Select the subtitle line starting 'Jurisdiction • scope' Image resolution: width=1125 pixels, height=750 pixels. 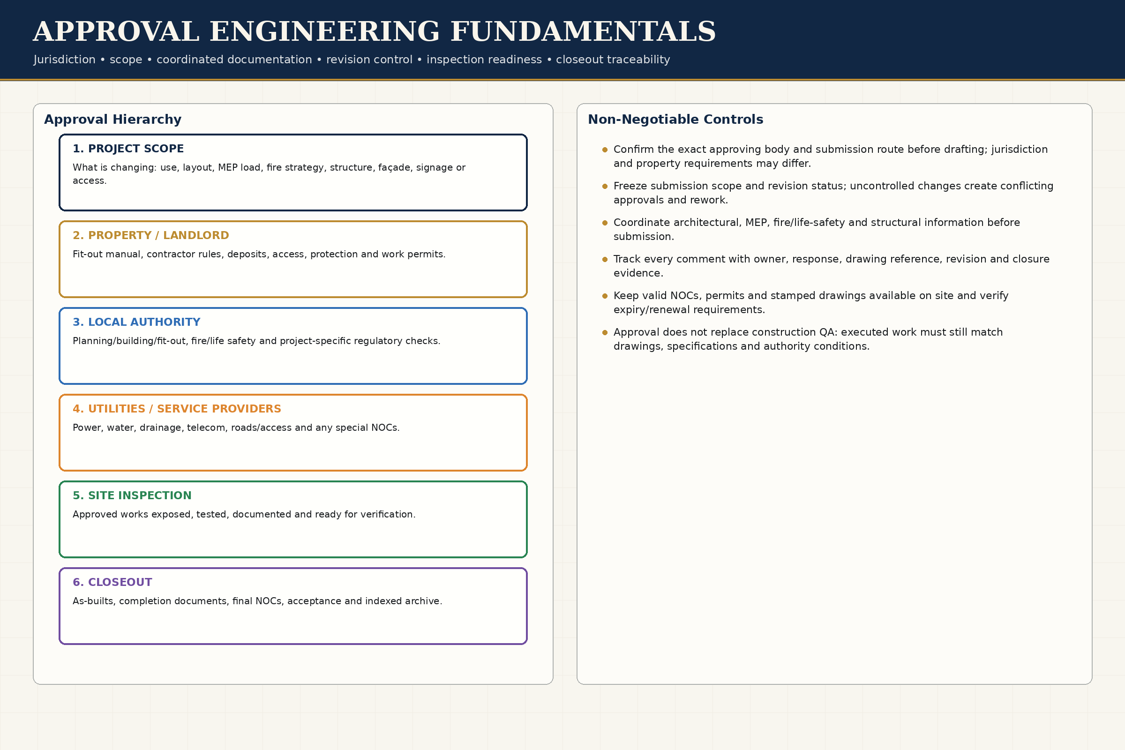click(352, 60)
